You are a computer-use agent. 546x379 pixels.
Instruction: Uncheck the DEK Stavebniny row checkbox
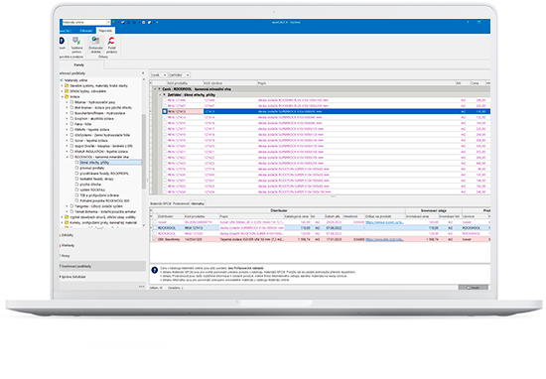coord(155,239)
